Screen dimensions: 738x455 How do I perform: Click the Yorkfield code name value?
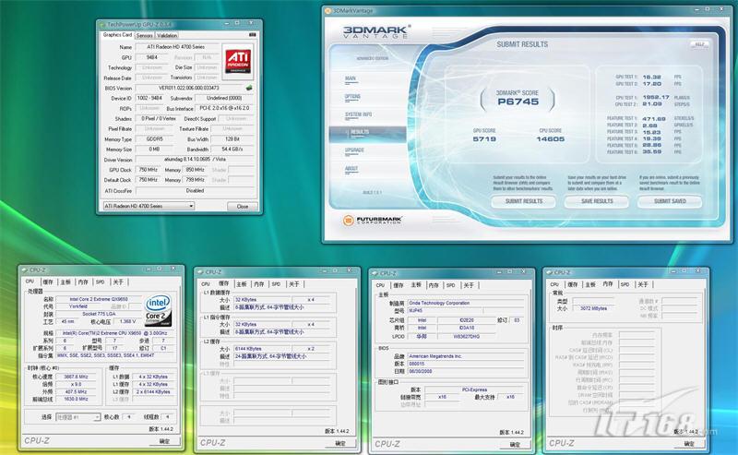click(x=78, y=306)
